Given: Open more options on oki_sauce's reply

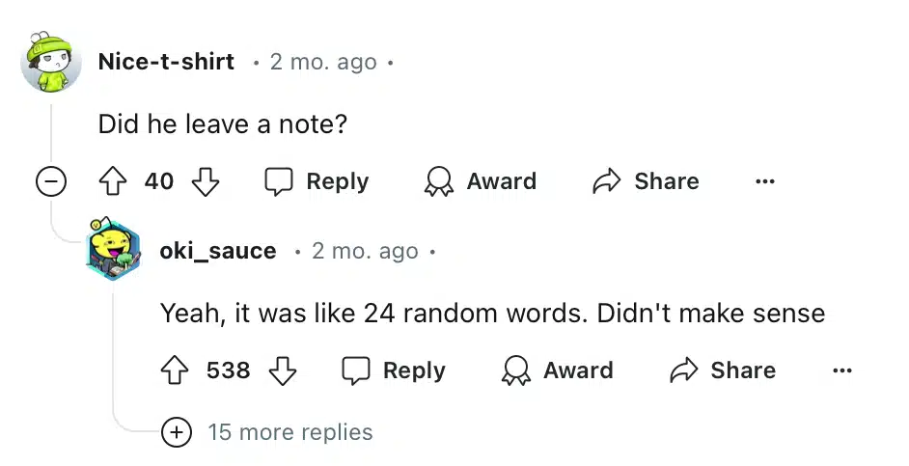Looking at the screenshot, I should click(x=841, y=370).
